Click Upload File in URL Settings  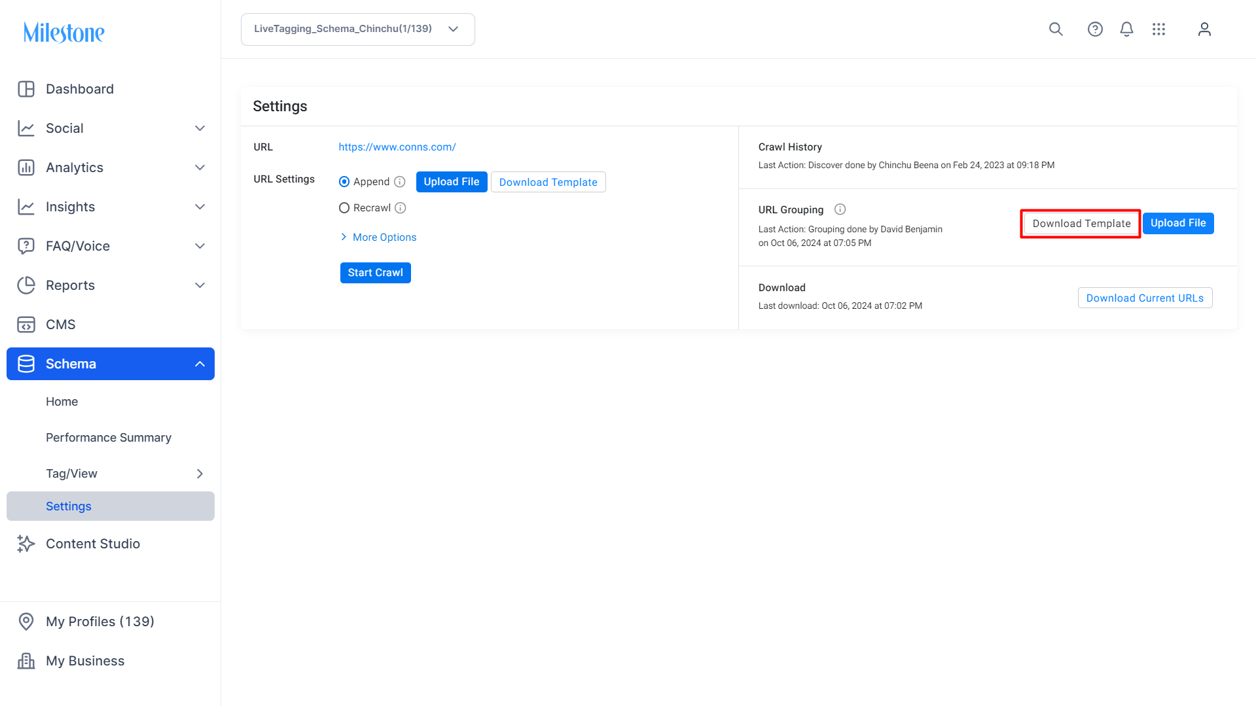[x=452, y=182]
